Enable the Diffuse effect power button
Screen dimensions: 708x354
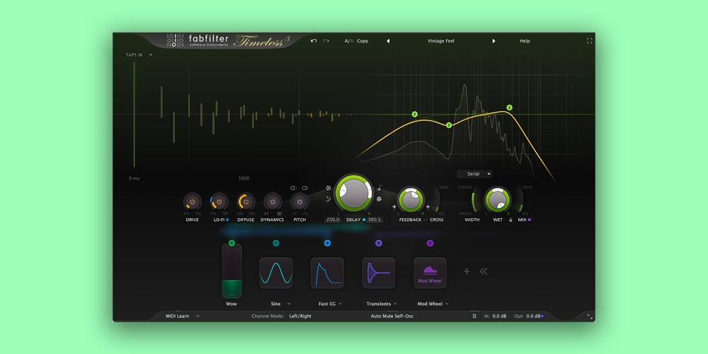pyautogui.click(x=246, y=202)
